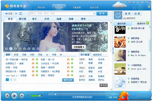The width and height of the screenshot is (152, 102).
Task: Close the ad panel with 关闭 button
Action: pyautogui.click(x=104, y=85)
